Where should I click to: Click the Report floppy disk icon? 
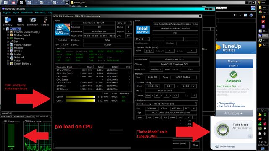click(x=20, y=20)
